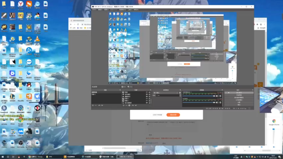Remove selected source with the minus icon
The width and height of the screenshot is (283, 159).
click(x=126, y=105)
